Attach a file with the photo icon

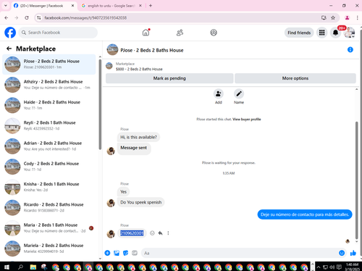[x=117, y=253]
